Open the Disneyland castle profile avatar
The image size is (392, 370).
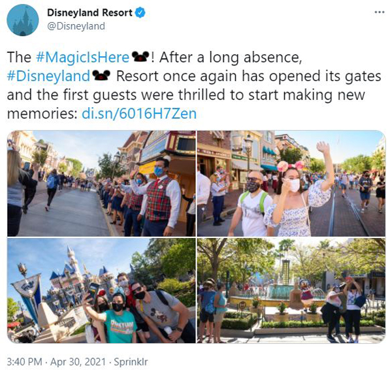tap(23, 20)
